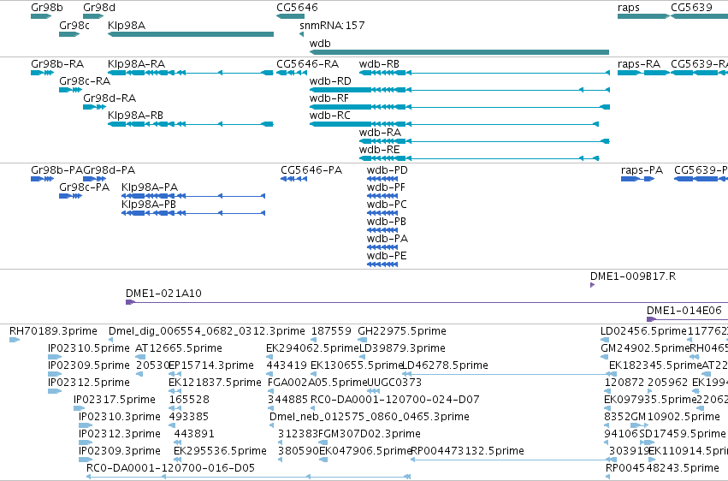
Task: Click the IP02312.3prime EST glyph
Action: click(x=86, y=442)
